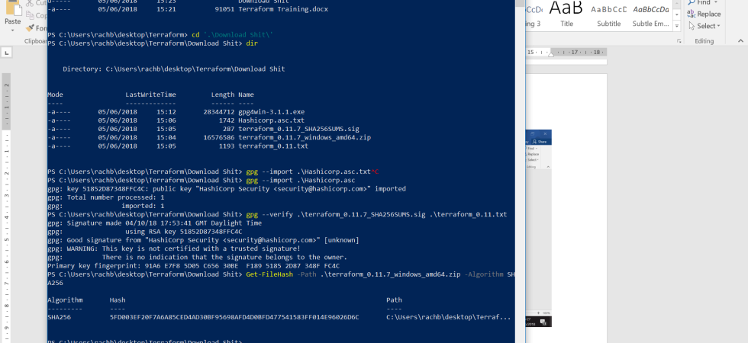Image resolution: width=748 pixels, height=343 pixels.
Task: Open the Paste options dropdown arrow
Action: (x=12, y=30)
